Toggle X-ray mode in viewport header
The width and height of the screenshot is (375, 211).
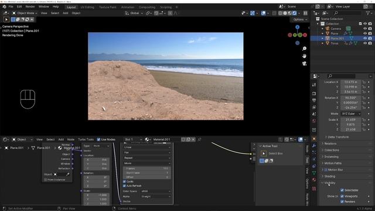coord(274,13)
